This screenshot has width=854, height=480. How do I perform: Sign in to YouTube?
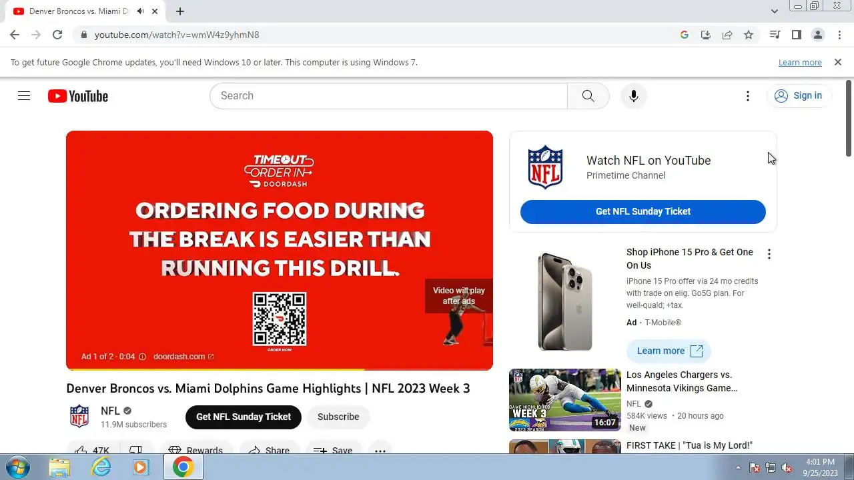[x=799, y=96]
